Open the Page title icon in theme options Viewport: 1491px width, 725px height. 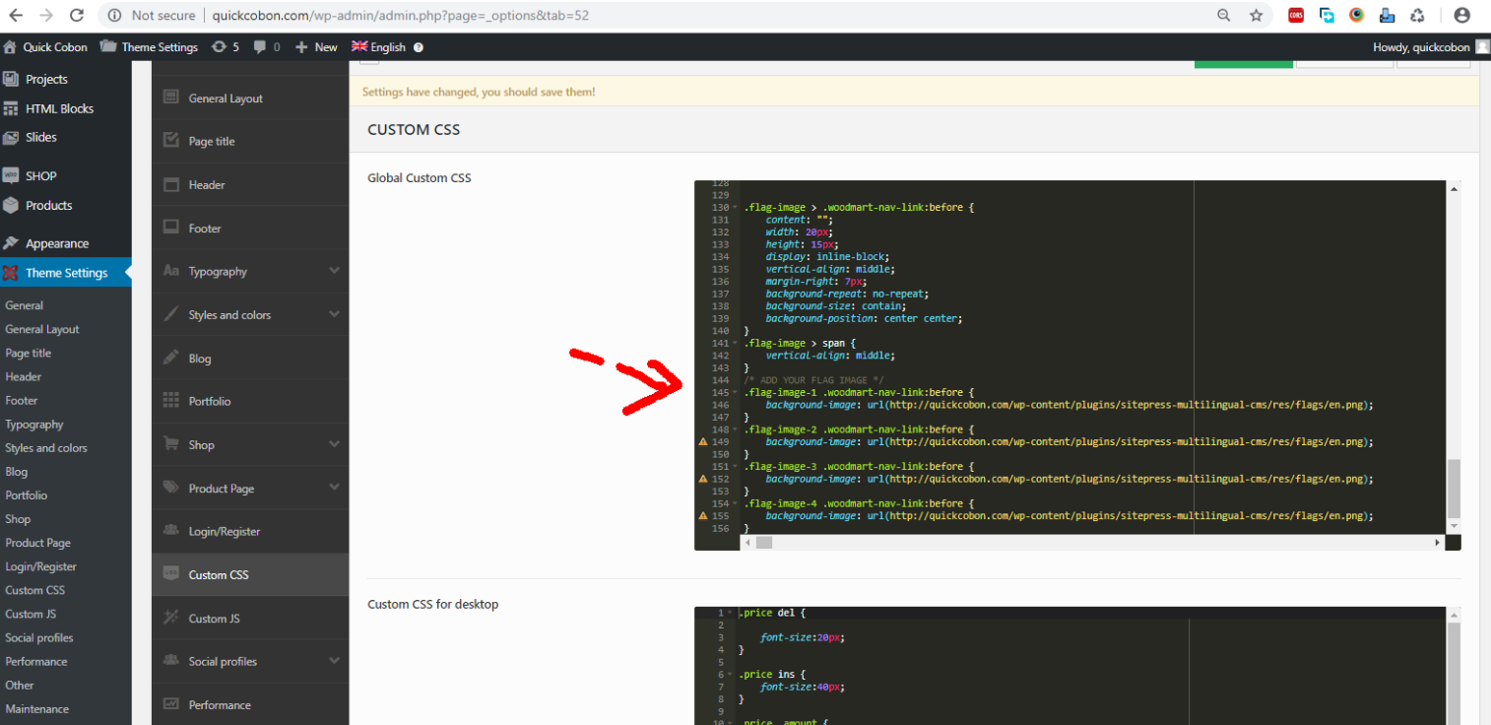(170, 141)
